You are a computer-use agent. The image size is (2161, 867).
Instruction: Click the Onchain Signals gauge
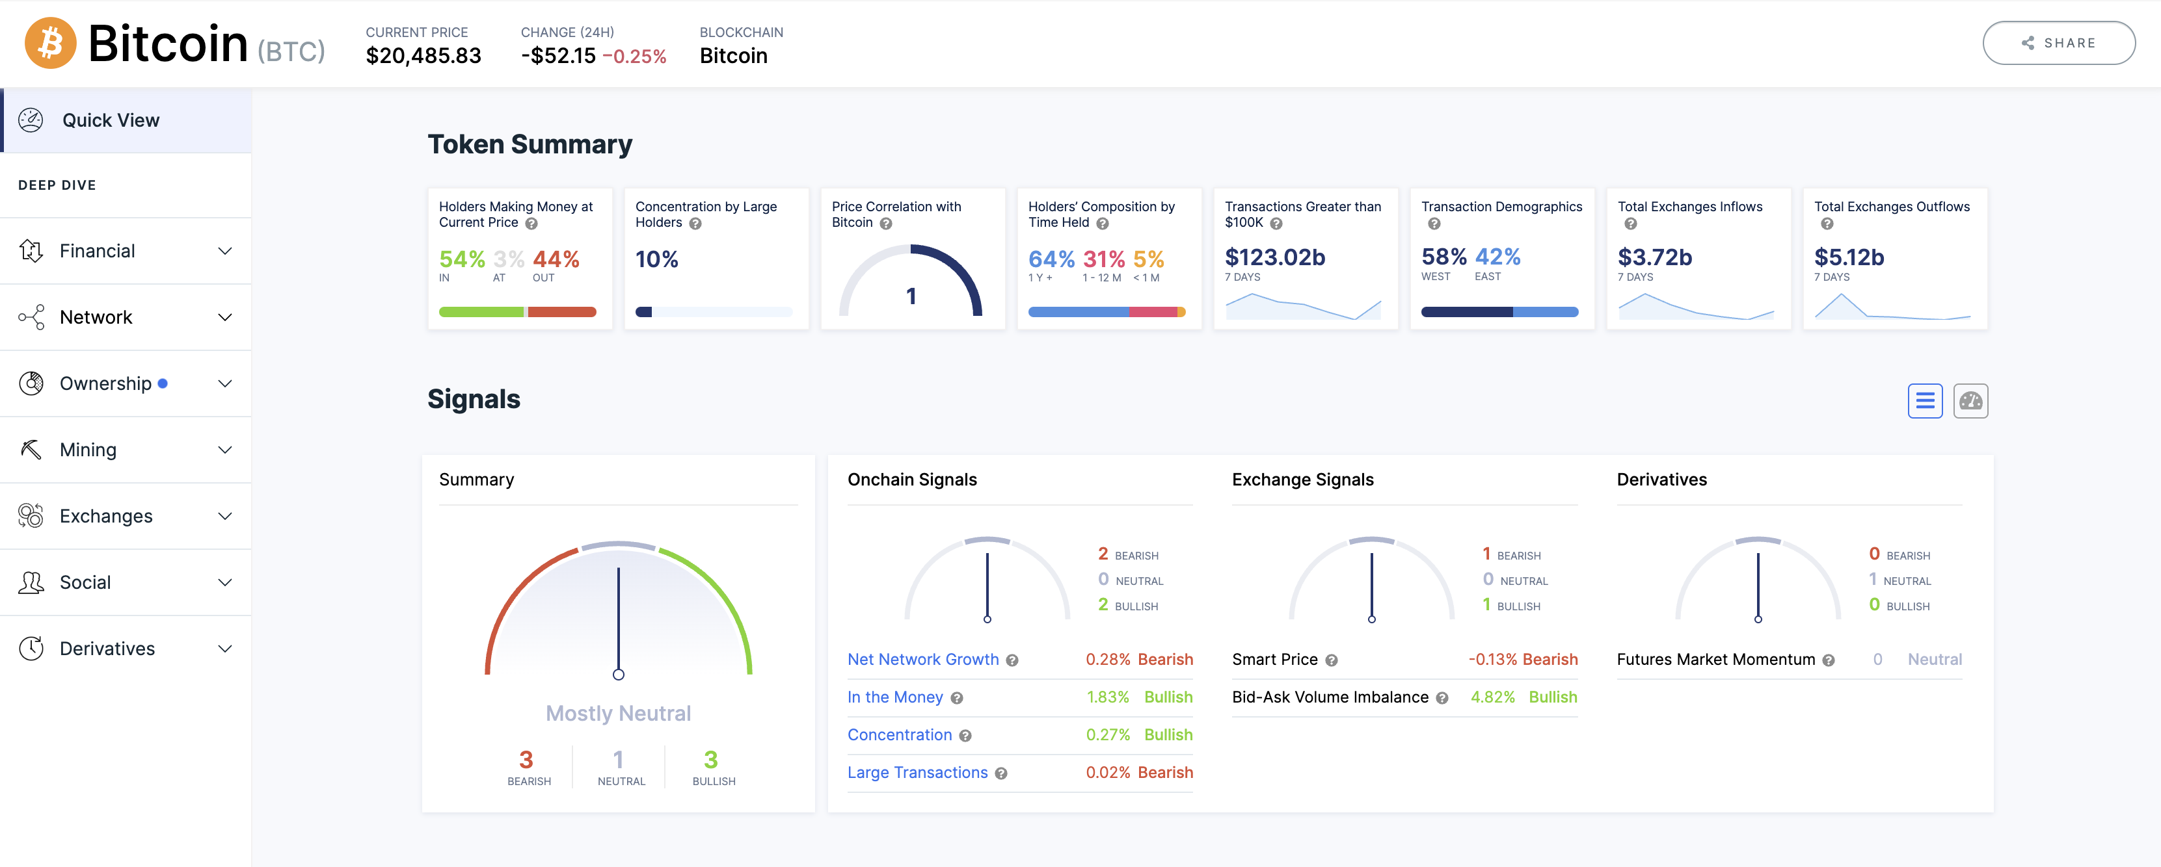tap(987, 579)
